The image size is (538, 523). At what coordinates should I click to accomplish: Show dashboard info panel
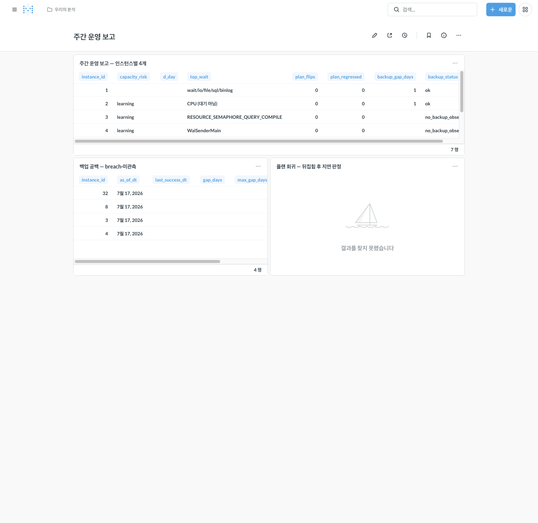coord(444,35)
